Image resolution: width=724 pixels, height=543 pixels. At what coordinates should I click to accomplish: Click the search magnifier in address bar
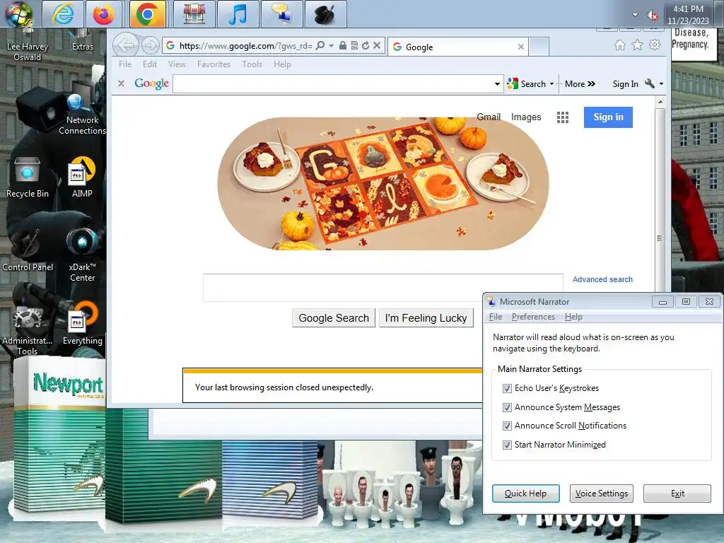pos(320,45)
